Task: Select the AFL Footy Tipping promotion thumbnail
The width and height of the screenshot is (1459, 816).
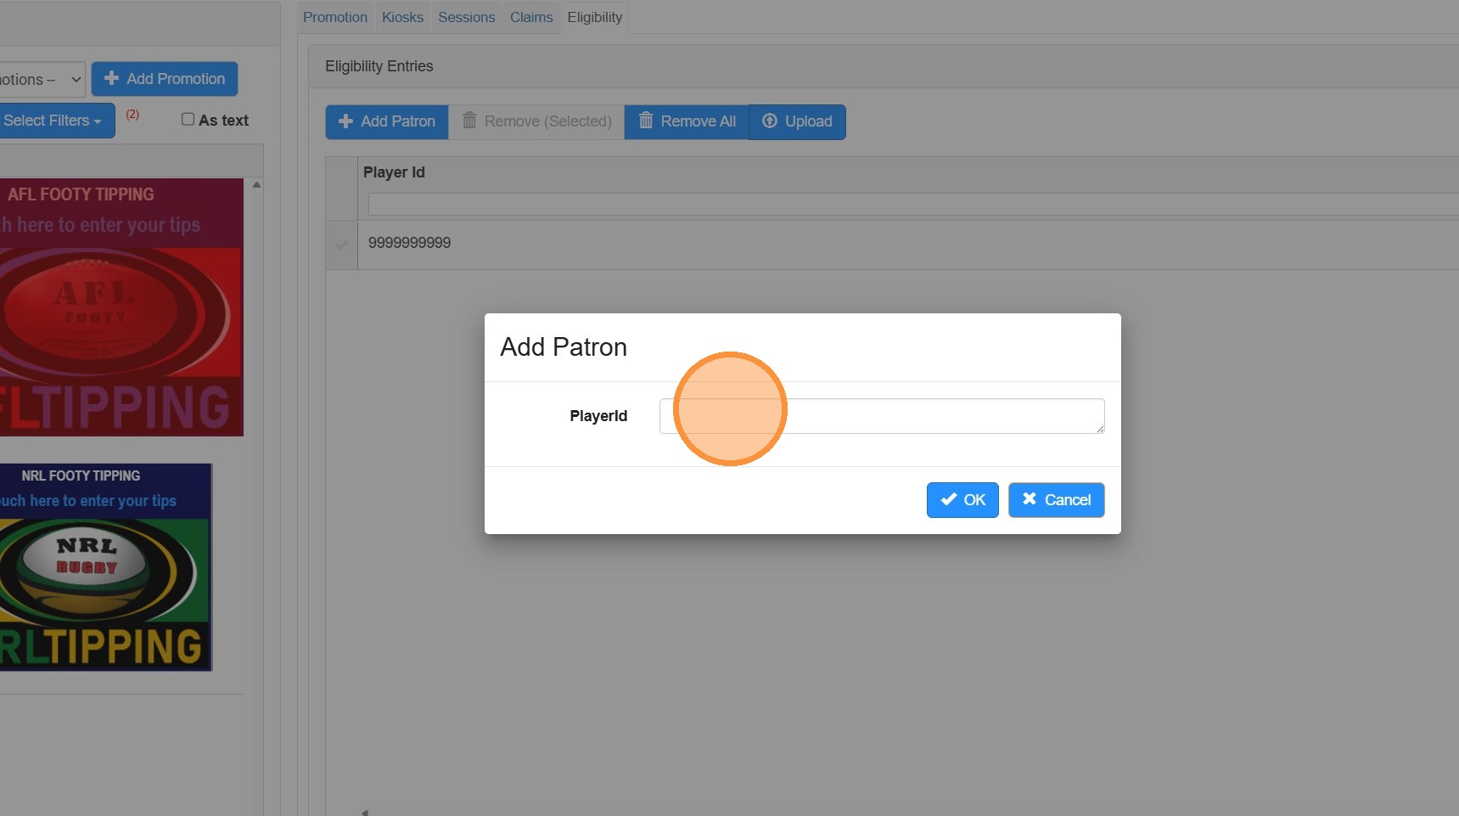Action: (121, 307)
